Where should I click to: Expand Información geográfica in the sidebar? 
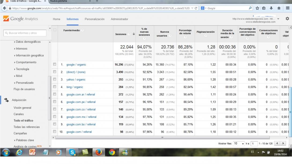[29, 55]
